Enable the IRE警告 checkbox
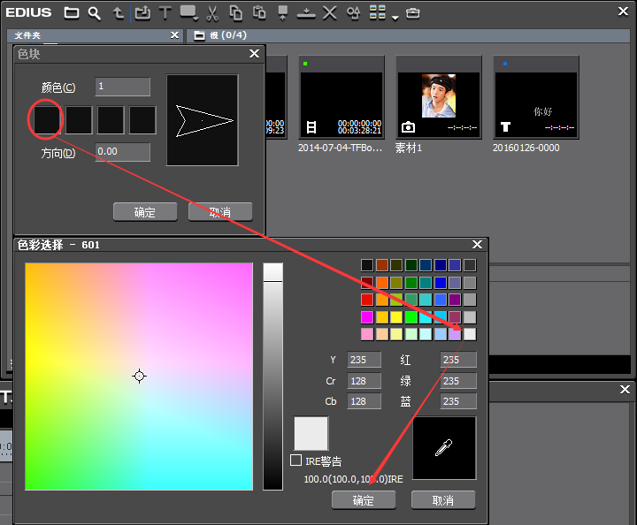 point(296,460)
